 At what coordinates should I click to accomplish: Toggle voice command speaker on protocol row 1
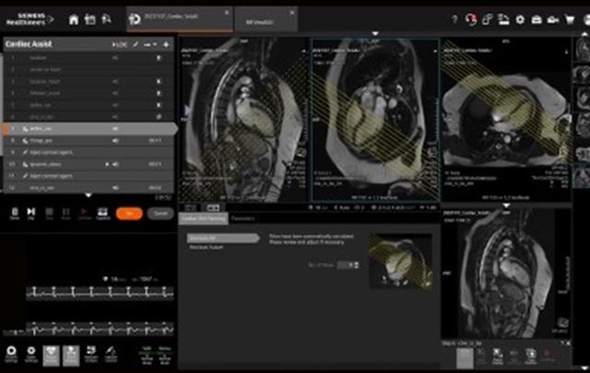click(x=115, y=58)
